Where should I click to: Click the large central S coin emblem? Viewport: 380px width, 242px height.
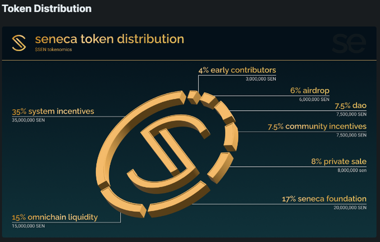coord(168,153)
